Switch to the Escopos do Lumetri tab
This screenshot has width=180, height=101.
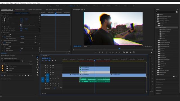tap(20, 10)
